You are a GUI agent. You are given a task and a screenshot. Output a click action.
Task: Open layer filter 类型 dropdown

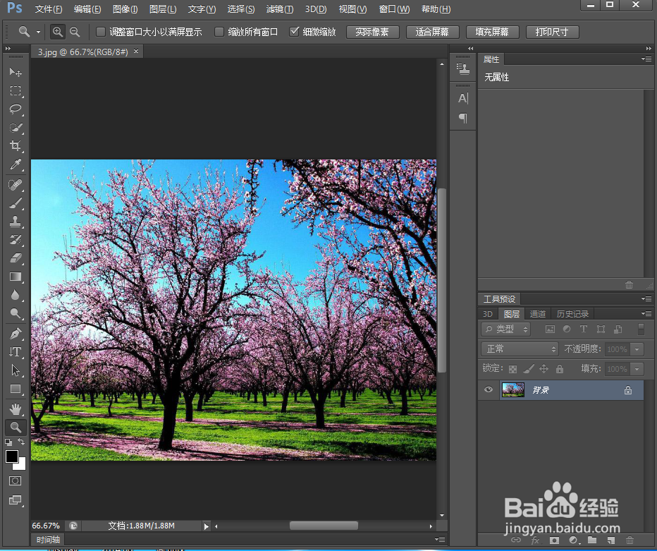point(505,329)
